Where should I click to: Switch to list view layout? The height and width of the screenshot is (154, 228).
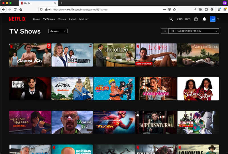tap(164, 31)
